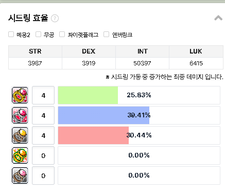Collapse the 시드링 효율 panel with chevron

[218, 18]
